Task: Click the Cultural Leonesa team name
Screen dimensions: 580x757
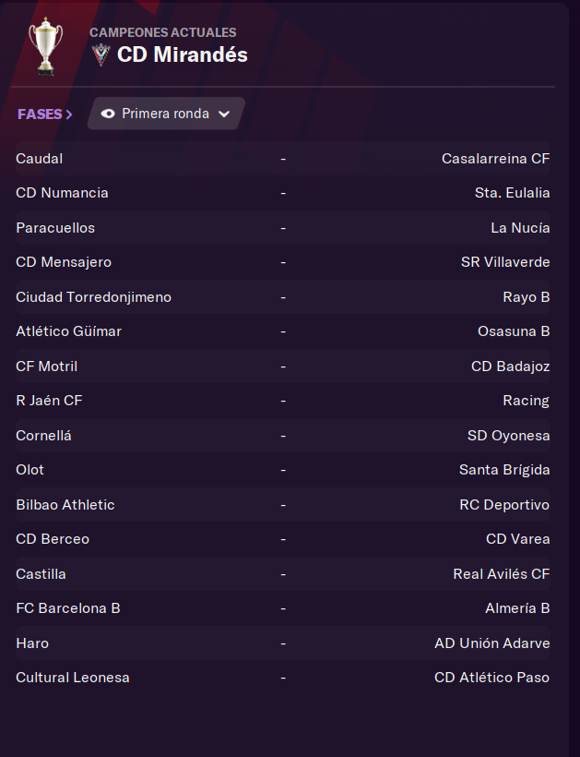Action: click(73, 678)
